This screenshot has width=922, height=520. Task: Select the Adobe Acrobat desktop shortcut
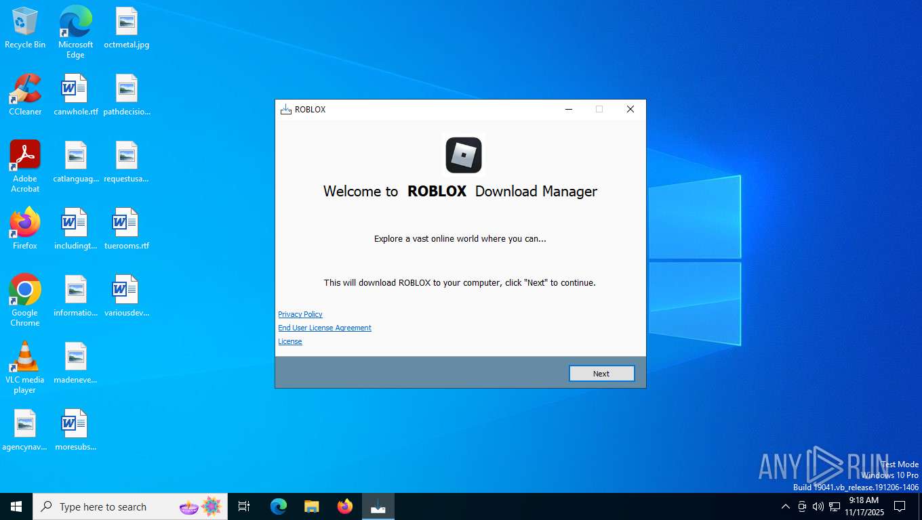(25, 167)
